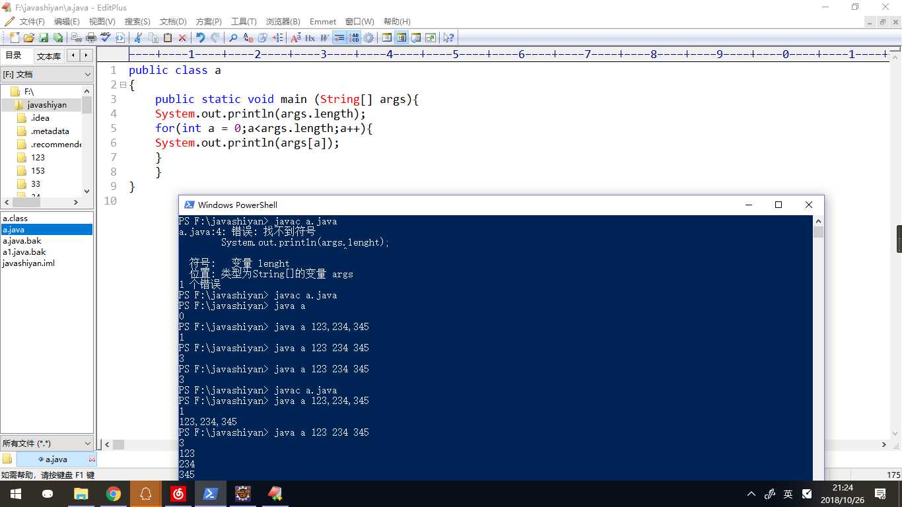Click the editor horizontal scrollbar thumb
Image resolution: width=902 pixels, height=507 pixels.
(x=118, y=446)
